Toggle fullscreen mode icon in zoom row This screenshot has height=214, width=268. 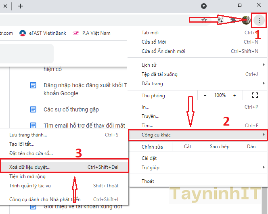click(x=255, y=95)
